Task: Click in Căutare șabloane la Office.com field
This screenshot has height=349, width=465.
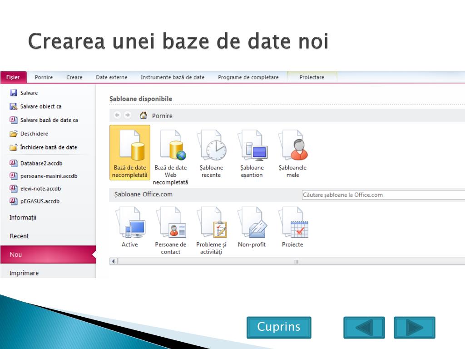Action: (x=383, y=195)
